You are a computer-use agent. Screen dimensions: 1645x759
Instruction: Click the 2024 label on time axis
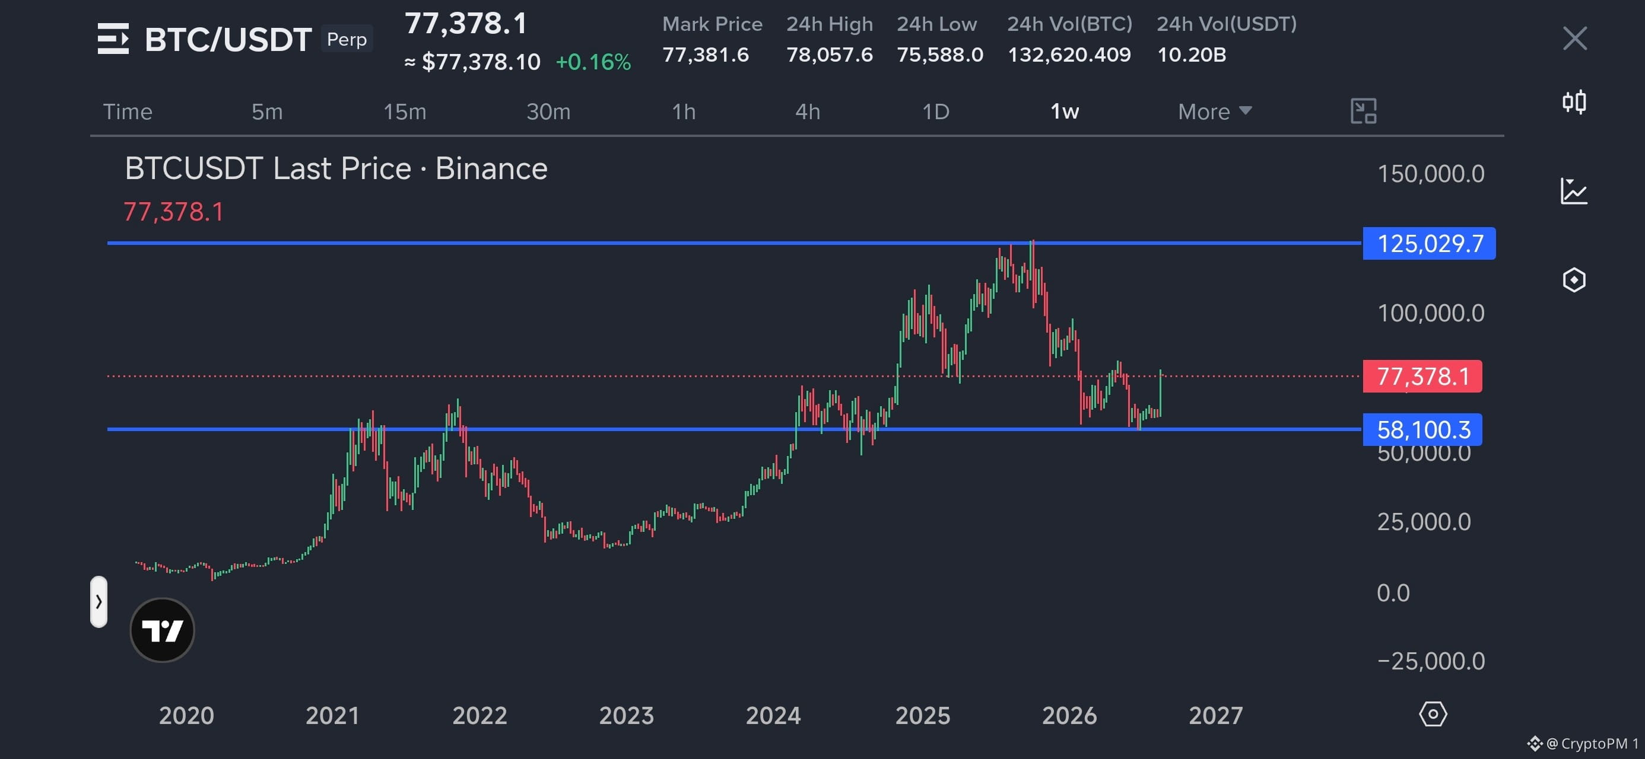pos(773,716)
